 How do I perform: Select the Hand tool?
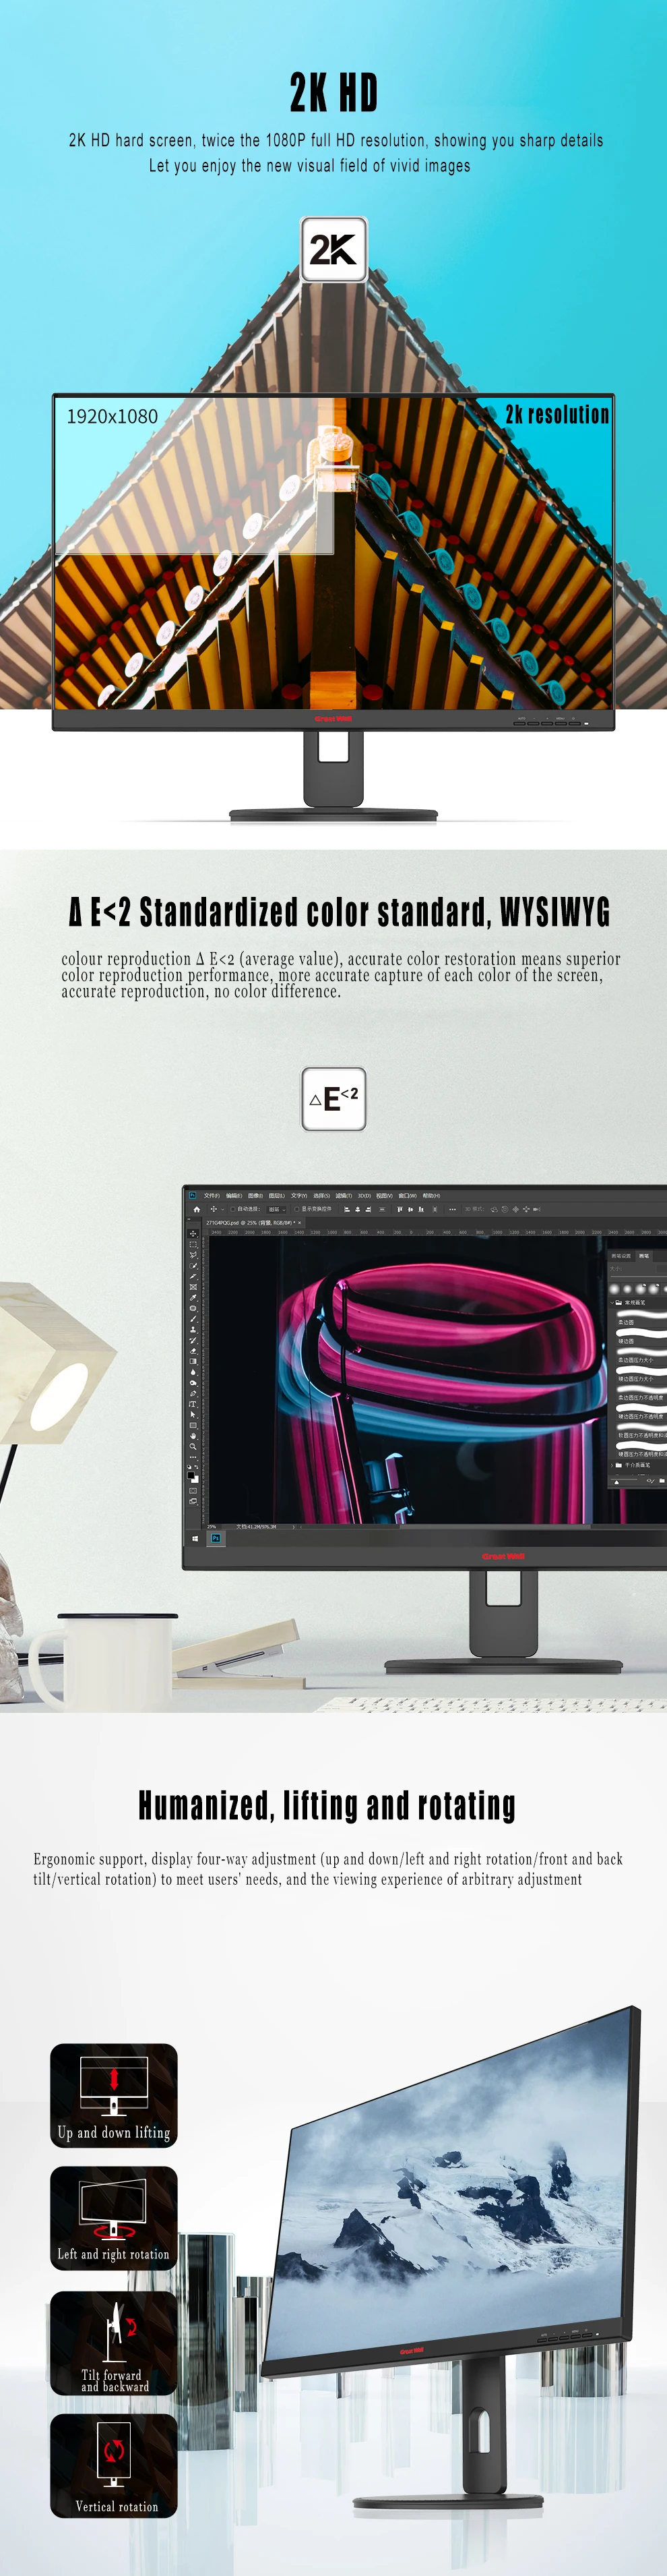tap(193, 1436)
